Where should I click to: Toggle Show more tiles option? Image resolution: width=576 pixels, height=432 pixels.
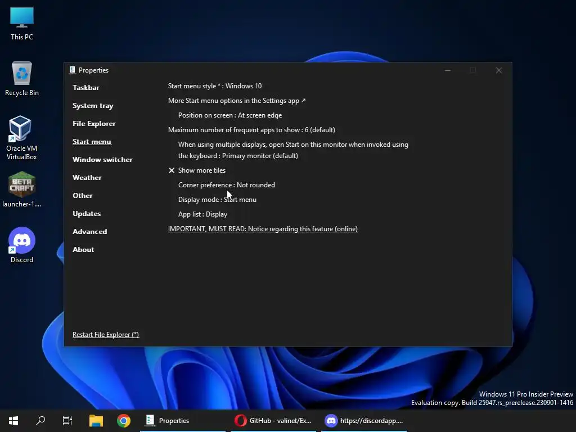tap(197, 170)
